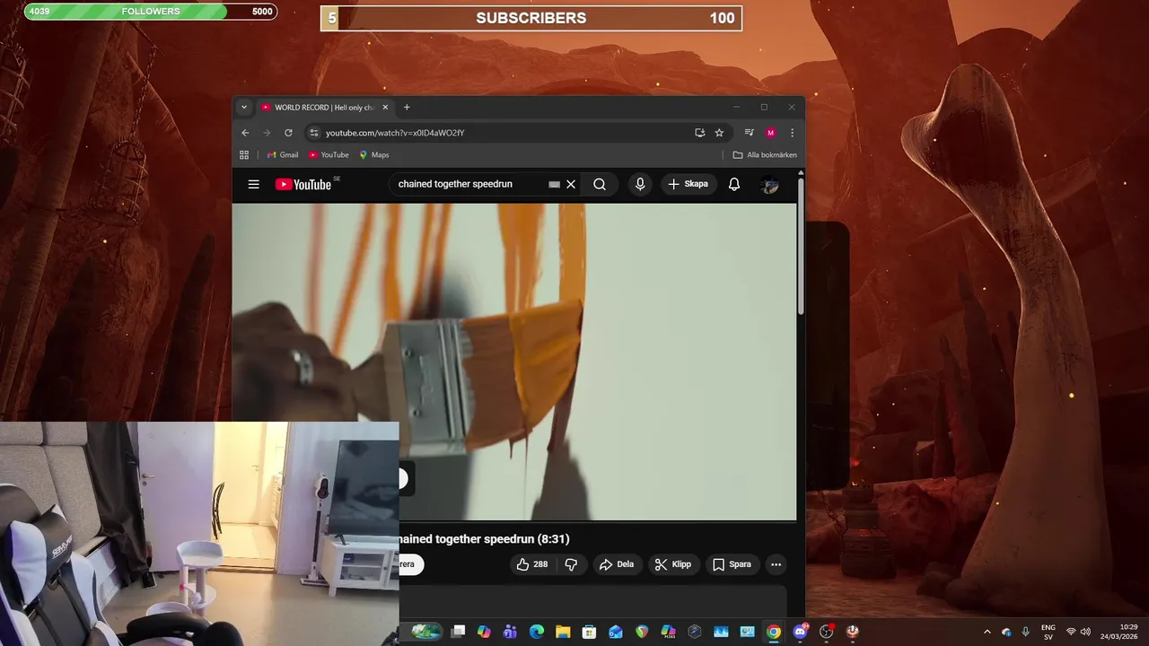1149x646 pixels.
Task: Like the video with 288 likes
Action: coord(531,564)
